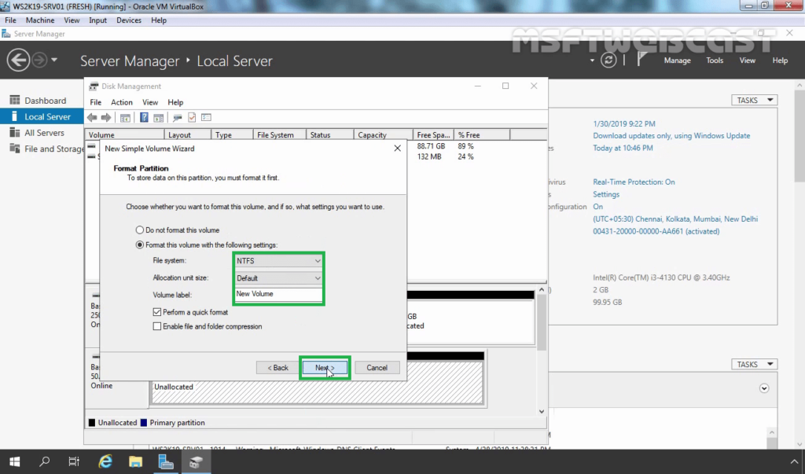
Task: Click Back in the wizard
Action: tap(278, 368)
